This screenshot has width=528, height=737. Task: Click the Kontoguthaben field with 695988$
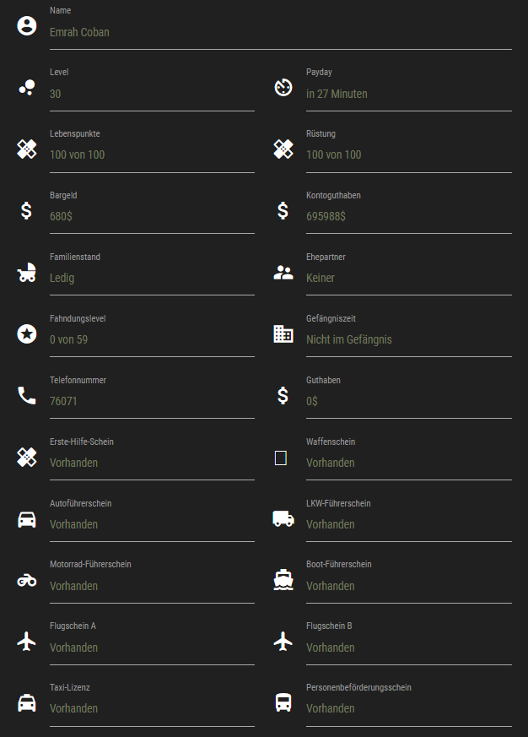tap(408, 216)
